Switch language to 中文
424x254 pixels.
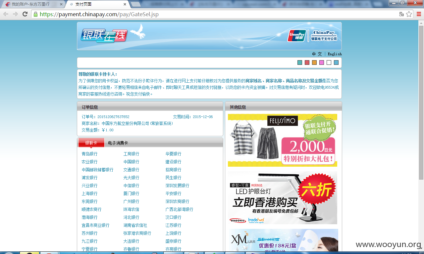click(x=317, y=54)
